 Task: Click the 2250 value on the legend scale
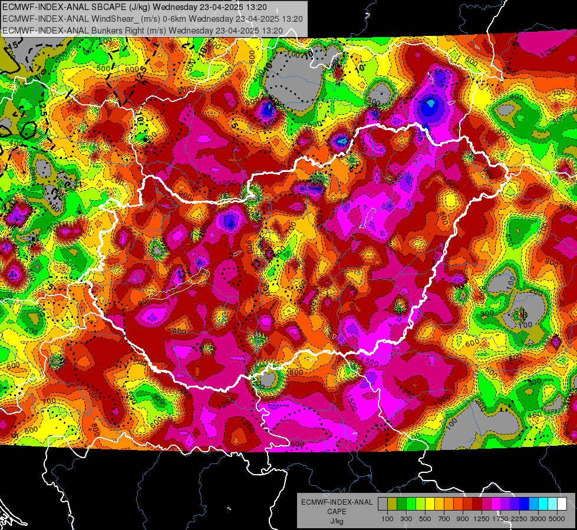(519, 519)
